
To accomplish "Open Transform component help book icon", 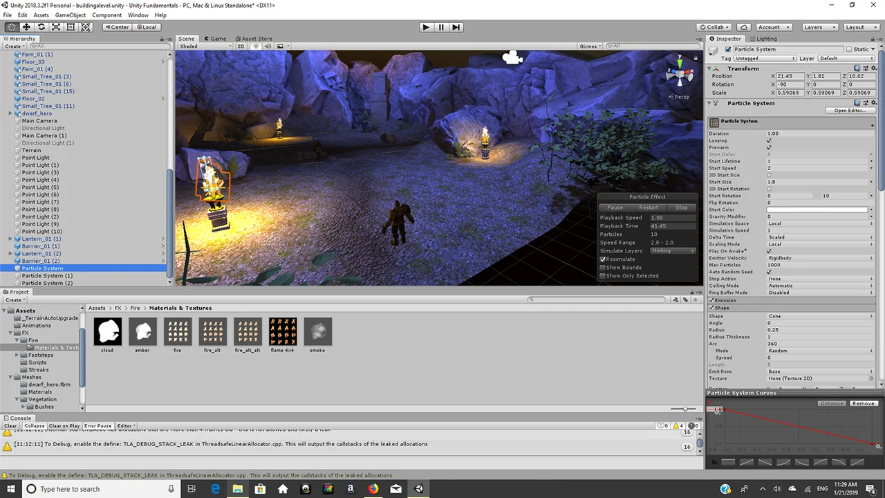I will [857, 68].
